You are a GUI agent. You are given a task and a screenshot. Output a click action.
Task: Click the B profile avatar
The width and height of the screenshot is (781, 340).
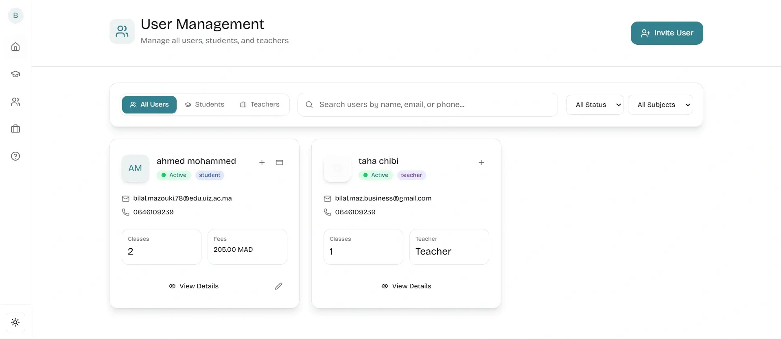(x=15, y=16)
